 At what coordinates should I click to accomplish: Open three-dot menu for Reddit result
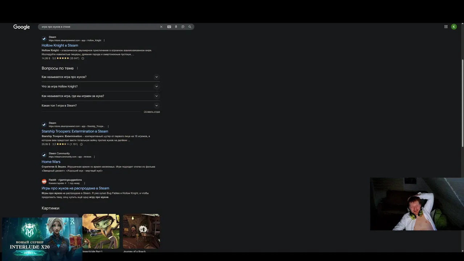84,183
